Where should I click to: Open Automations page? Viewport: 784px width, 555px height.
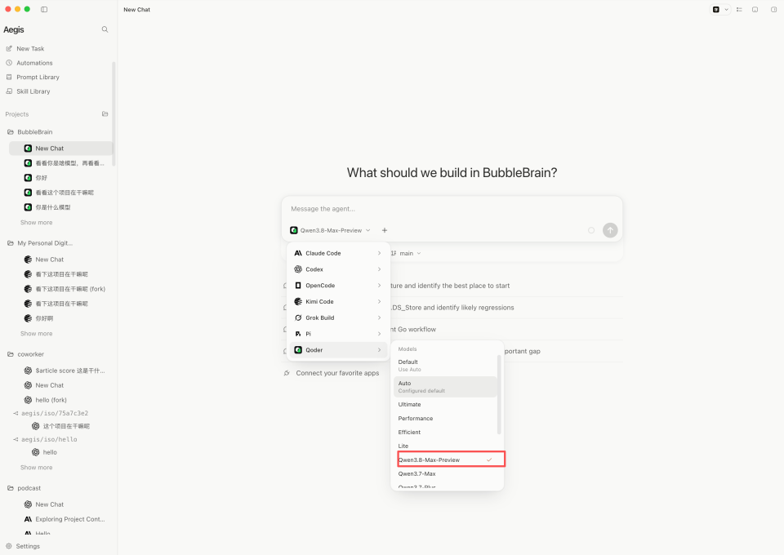coord(34,63)
